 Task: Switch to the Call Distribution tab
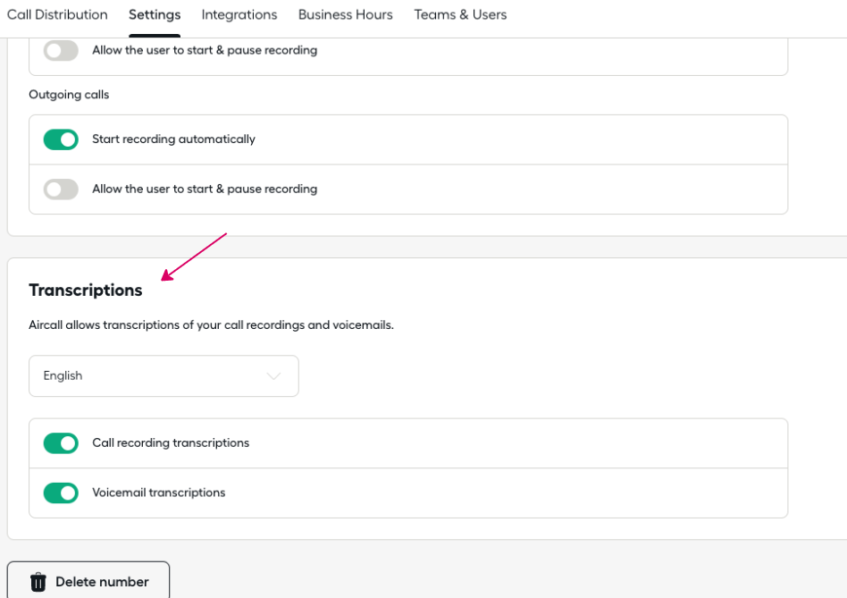click(x=57, y=14)
